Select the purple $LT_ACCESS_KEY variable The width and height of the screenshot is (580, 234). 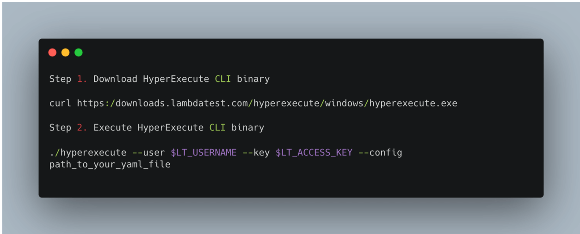[x=314, y=152]
